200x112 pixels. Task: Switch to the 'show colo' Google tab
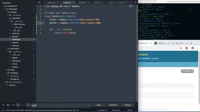(x=179, y=43)
